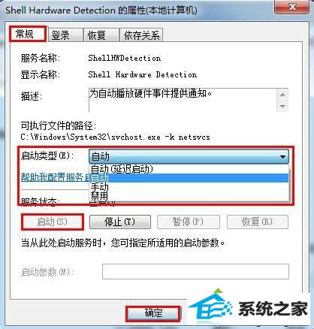Click the 常规 tab
Image resolution: width=314 pixels, height=329 pixels.
[28, 34]
